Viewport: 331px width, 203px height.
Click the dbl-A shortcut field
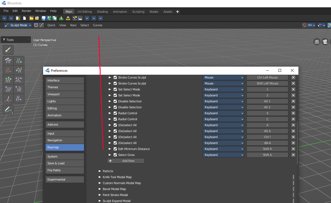click(267, 143)
